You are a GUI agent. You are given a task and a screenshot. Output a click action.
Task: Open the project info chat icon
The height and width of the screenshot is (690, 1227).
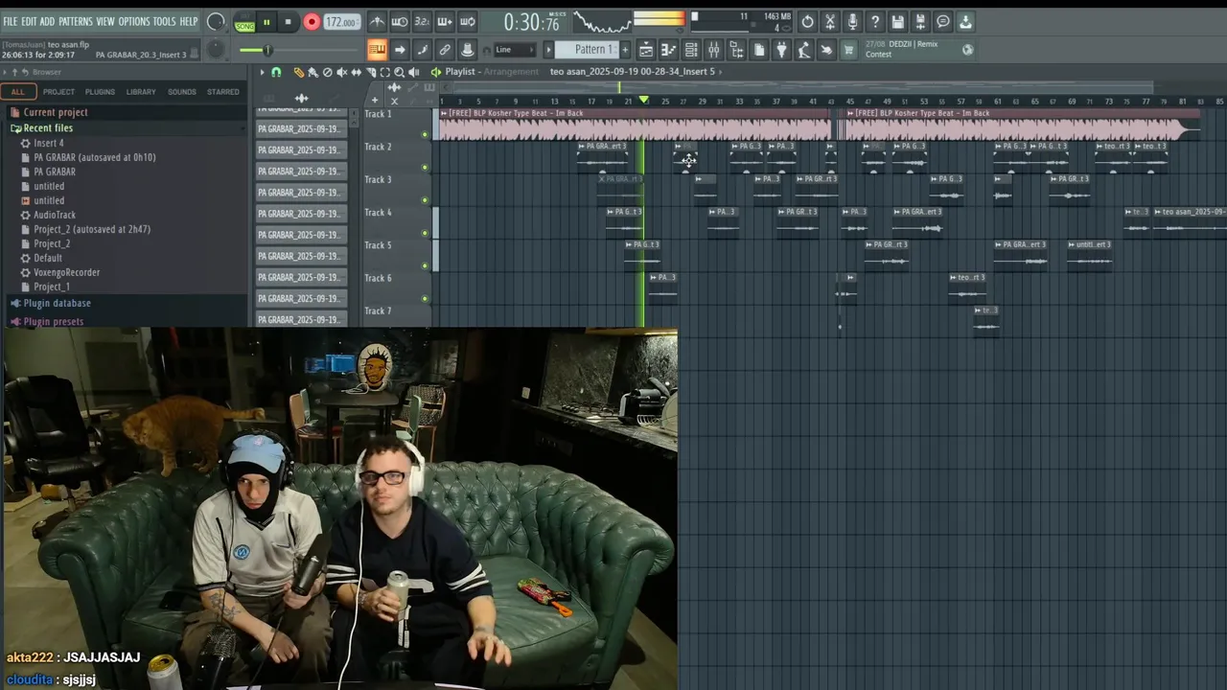click(x=943, y=21)
